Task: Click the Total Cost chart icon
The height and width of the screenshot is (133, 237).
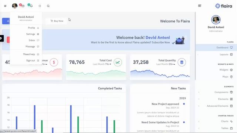Action: pos(118,62)
